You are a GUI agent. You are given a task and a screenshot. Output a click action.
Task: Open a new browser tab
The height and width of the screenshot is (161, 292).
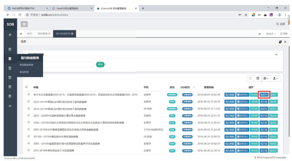coord(143,8)
